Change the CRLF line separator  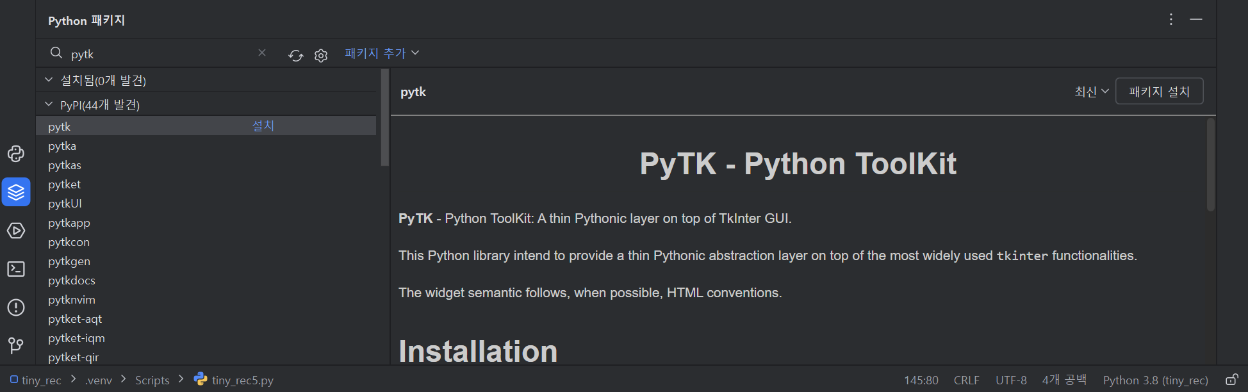tap(967, 380)
